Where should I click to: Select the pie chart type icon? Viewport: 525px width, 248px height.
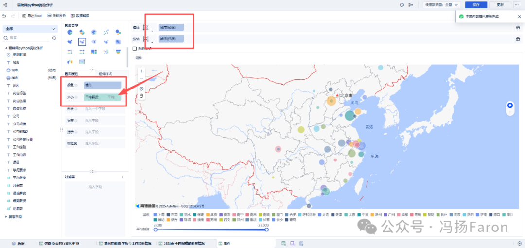pyautogui.click(x=70, y=32)
